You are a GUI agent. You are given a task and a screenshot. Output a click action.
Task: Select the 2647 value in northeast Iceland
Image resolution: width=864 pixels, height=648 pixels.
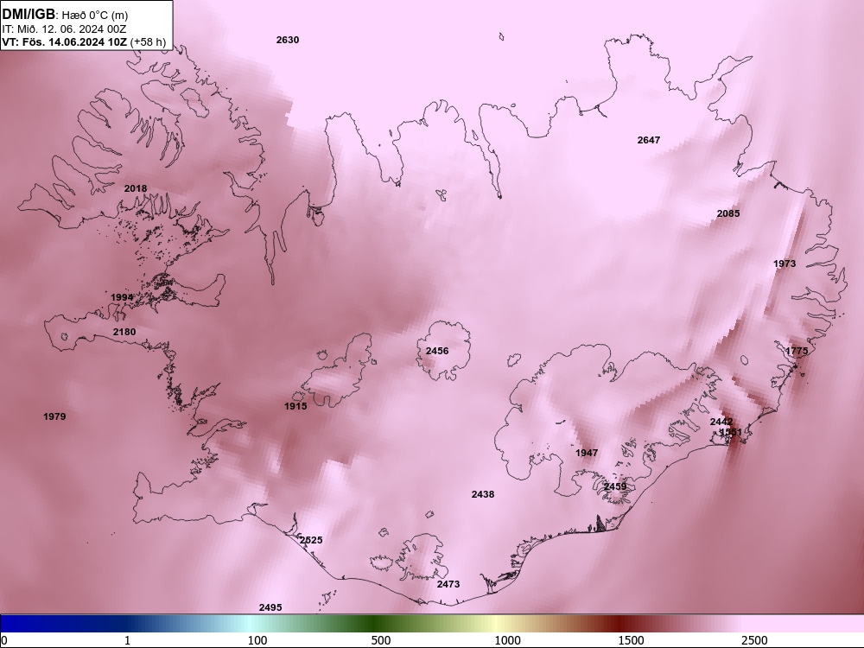649,140
